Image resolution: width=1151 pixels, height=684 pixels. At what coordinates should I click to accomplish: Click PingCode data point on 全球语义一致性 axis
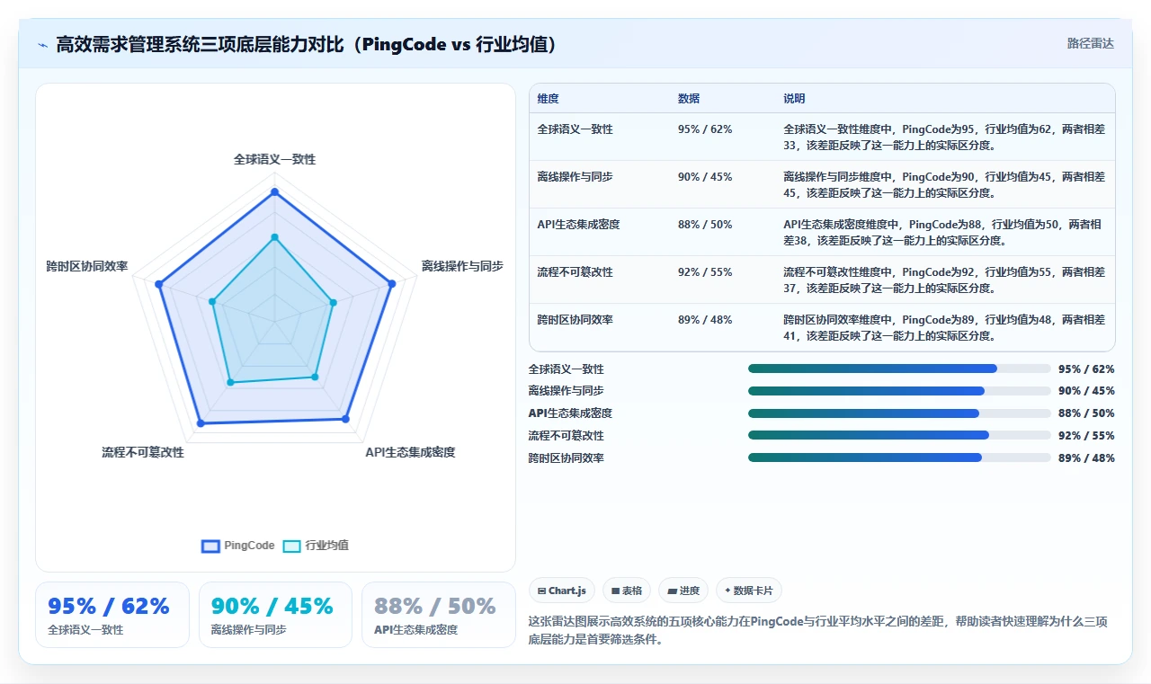pos(274,191)
